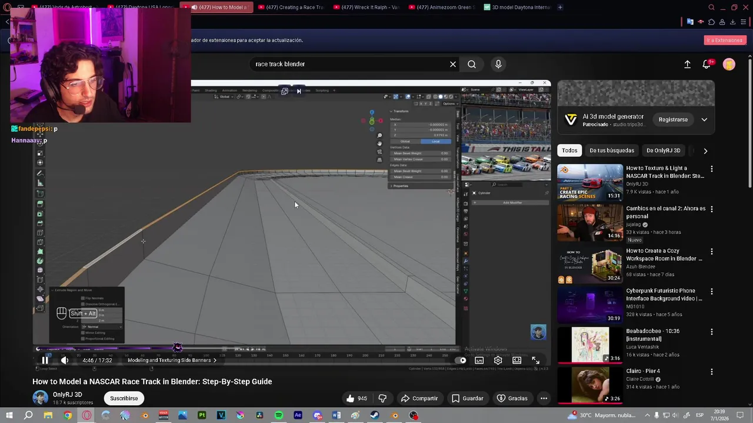Viewport: 753px width, 423px height.
Task: Expand the Ai 3d model generator ad chevron
Action: pyautogui.click(x=704, y=119)
